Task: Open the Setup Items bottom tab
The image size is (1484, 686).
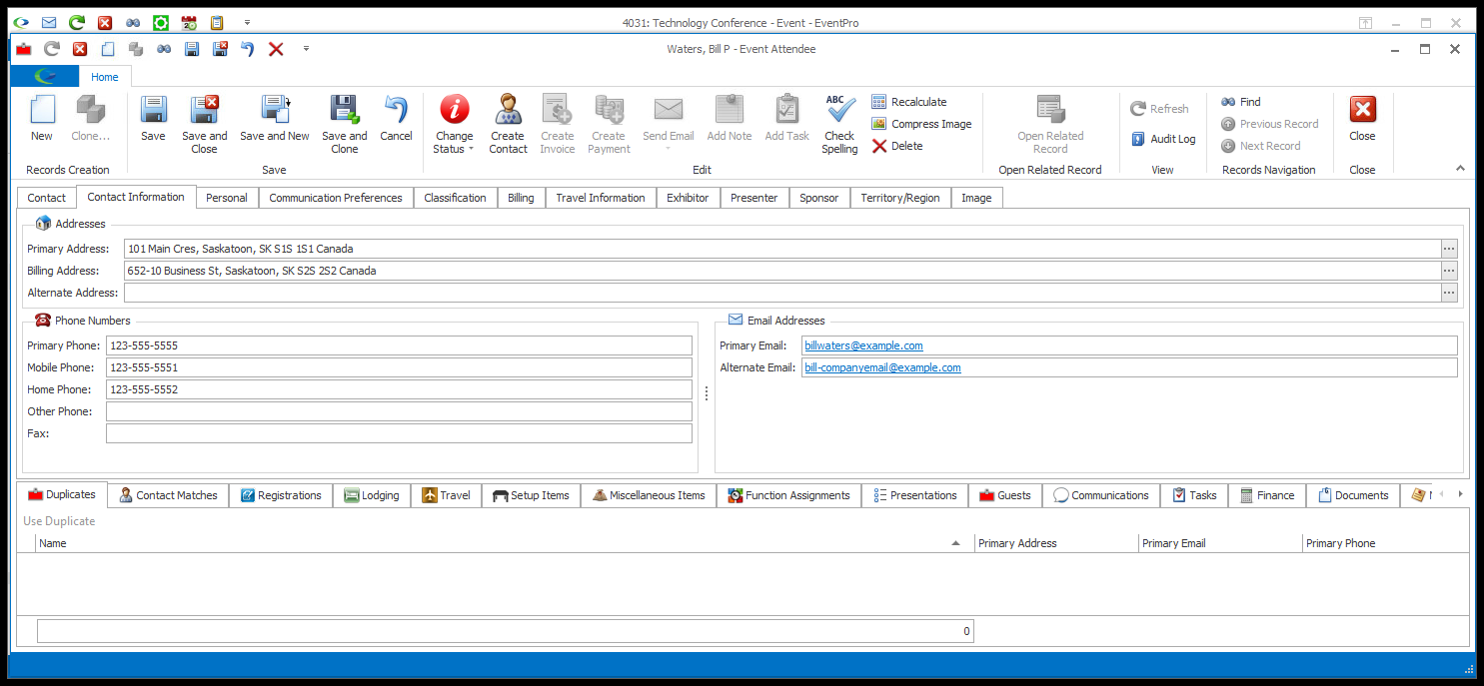Action: pyautogui.click(x=532, y=495)
